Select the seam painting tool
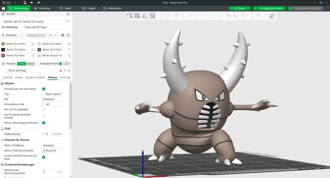The height and width of the screenshot is (178, 330). 244,16
